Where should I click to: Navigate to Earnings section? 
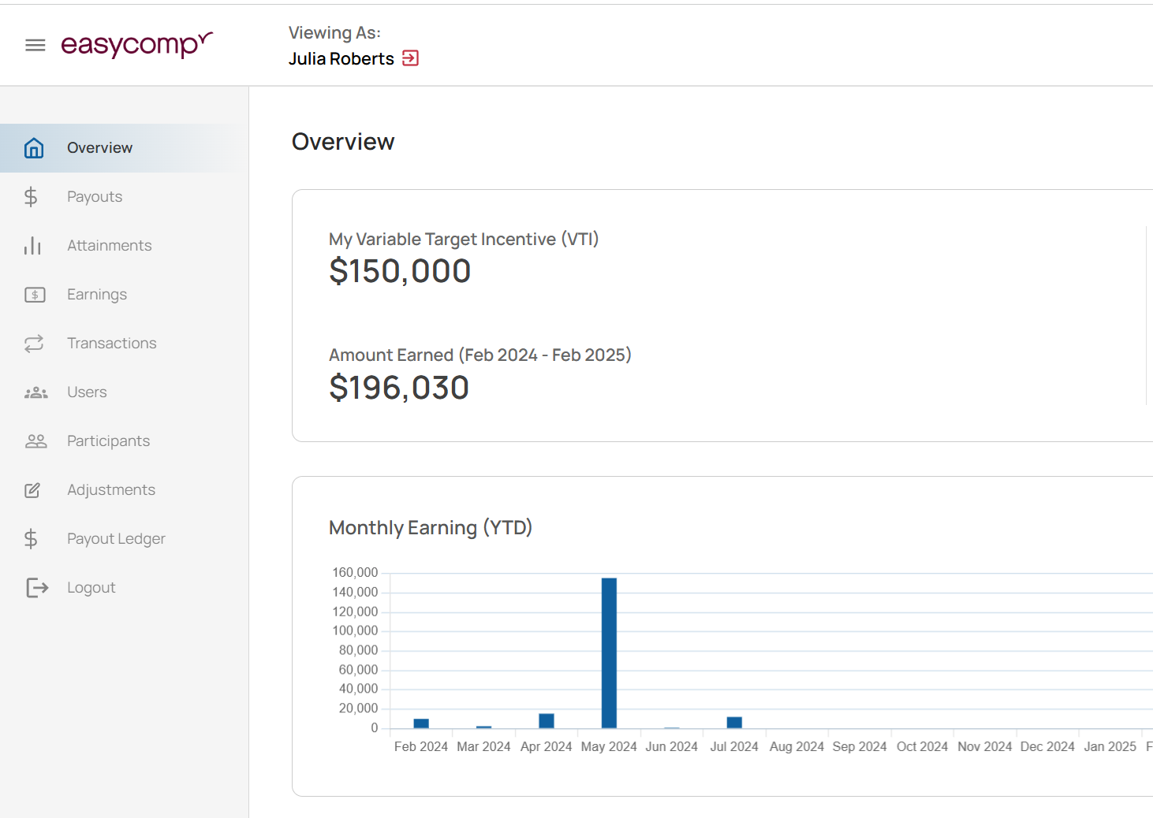[97, 295]
